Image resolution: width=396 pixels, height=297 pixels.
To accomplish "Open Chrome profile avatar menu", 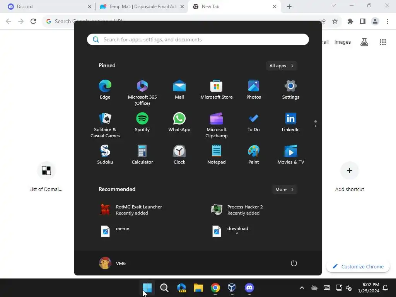I will coord(375,22).
